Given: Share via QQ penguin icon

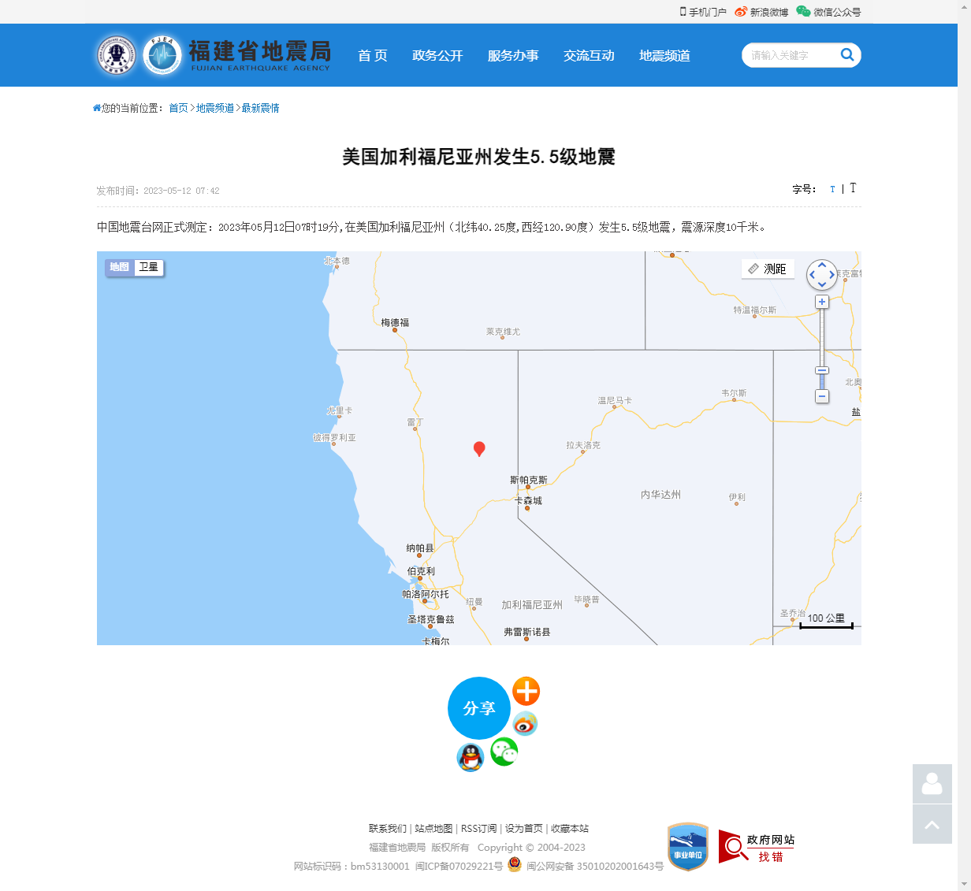Looking at the screenshot, I should (471, 758).
